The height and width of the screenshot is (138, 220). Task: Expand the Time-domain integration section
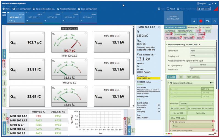click(x=170, y=131)
